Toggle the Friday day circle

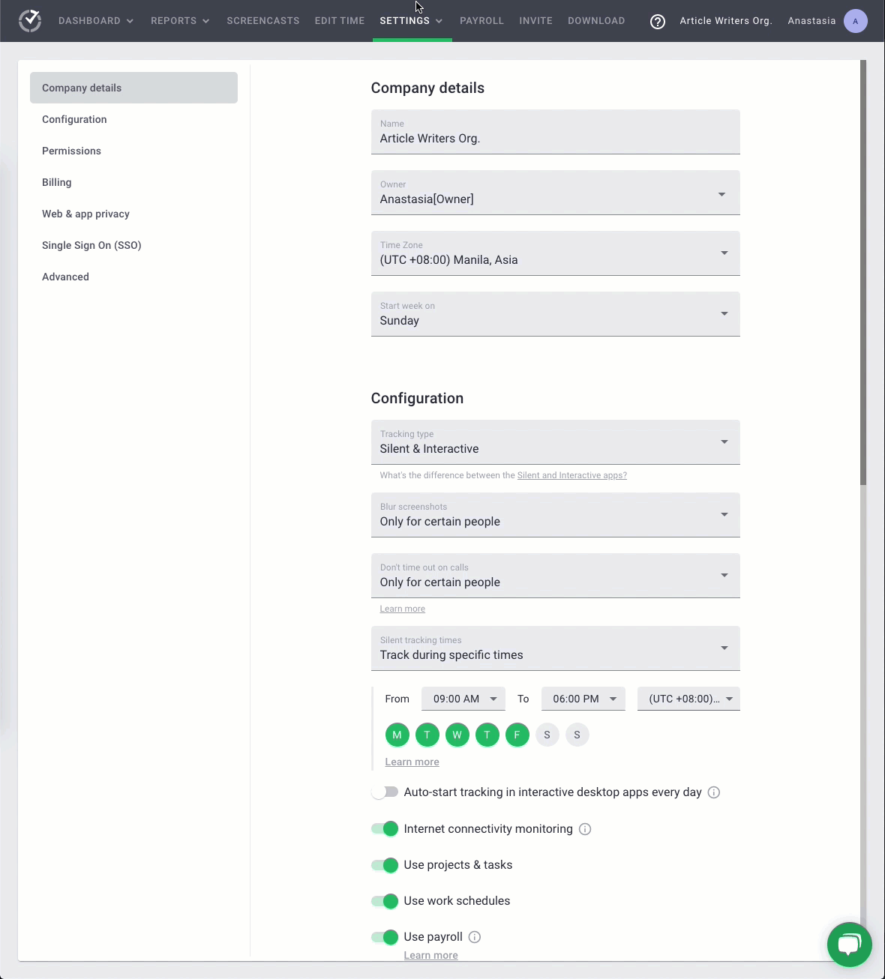pos(517,735)
